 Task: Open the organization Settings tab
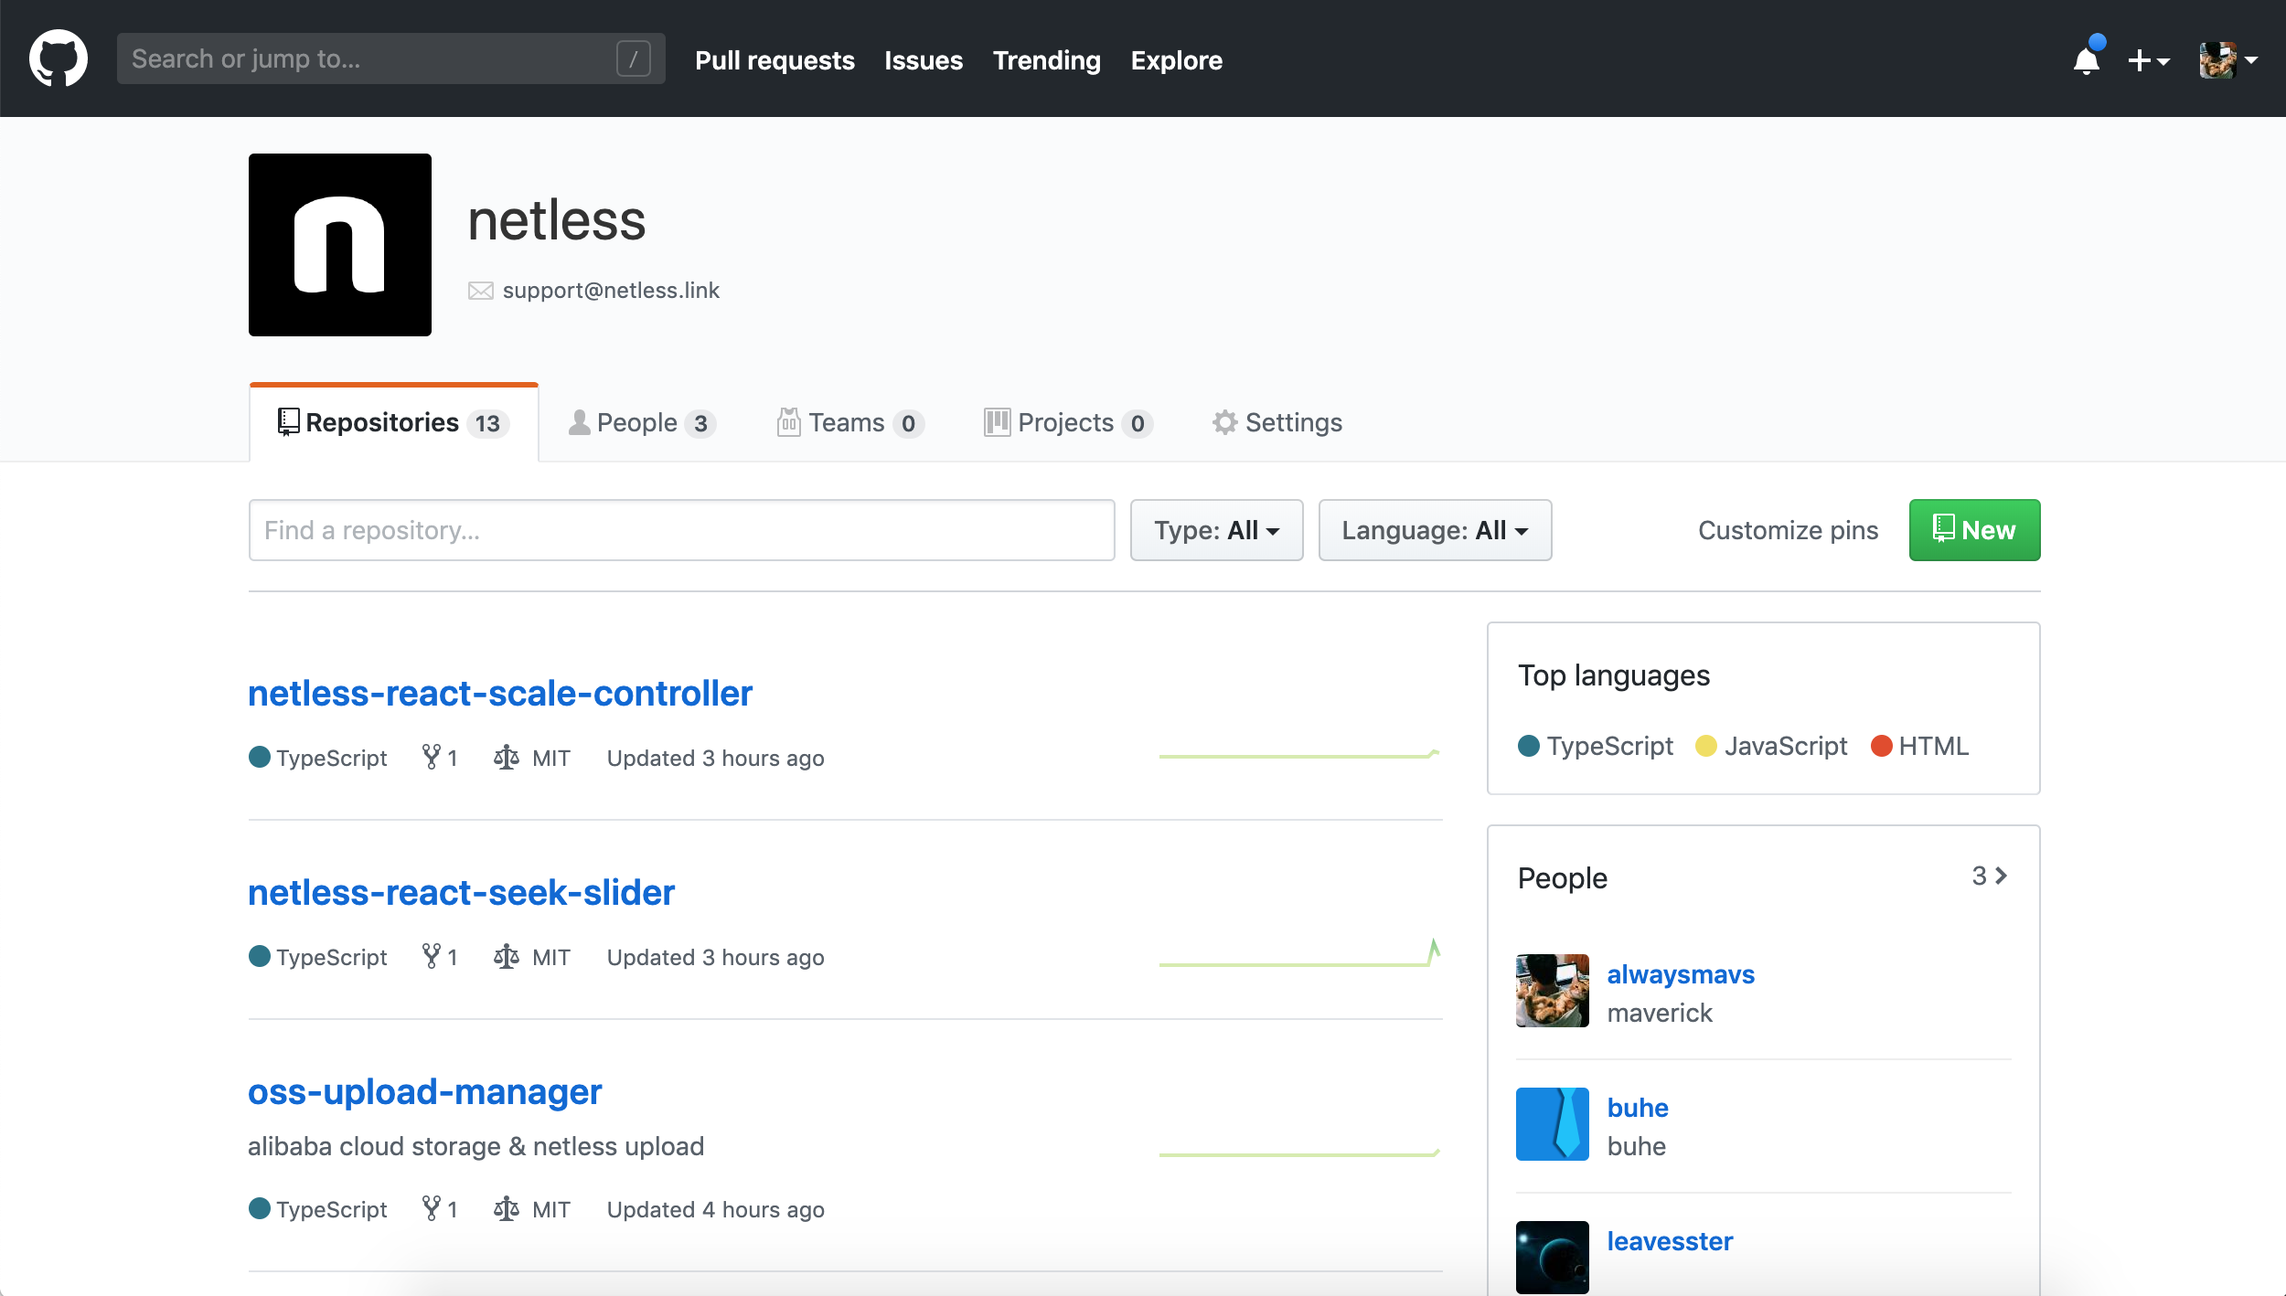coord(1277,422)
